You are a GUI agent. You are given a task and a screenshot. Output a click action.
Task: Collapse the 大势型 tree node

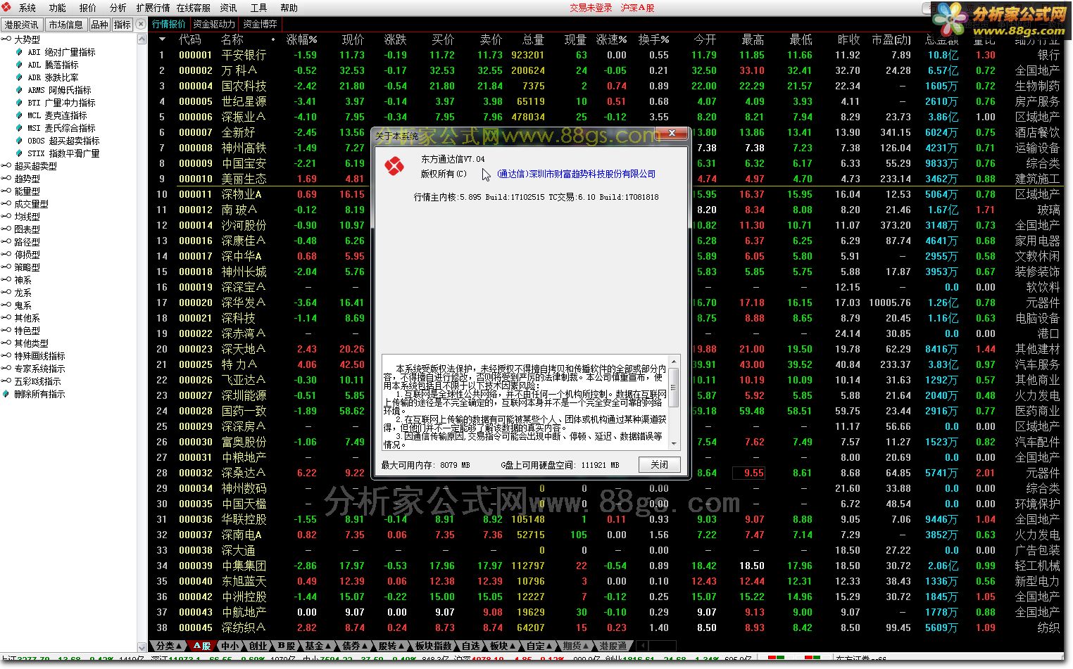tap(6, 39)
